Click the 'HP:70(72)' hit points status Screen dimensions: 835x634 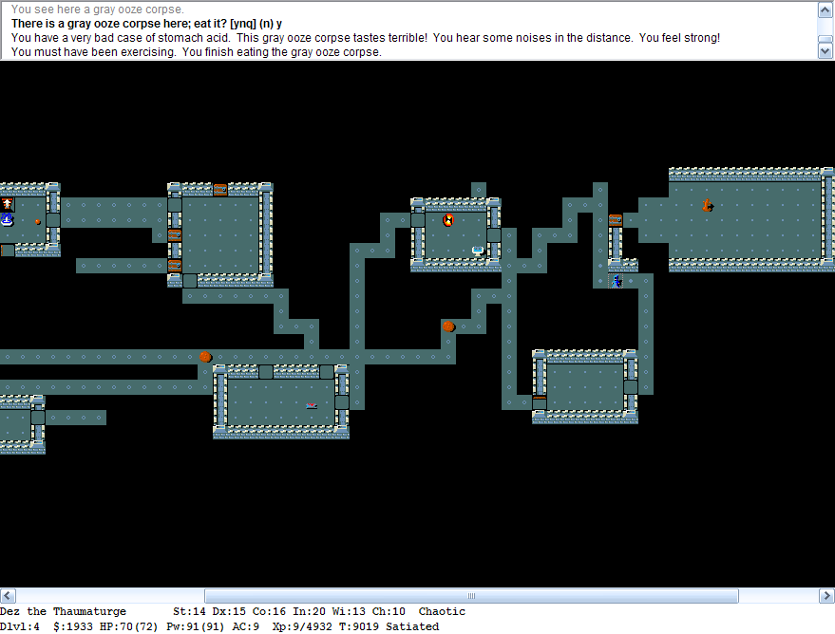[x=129, y=626]
